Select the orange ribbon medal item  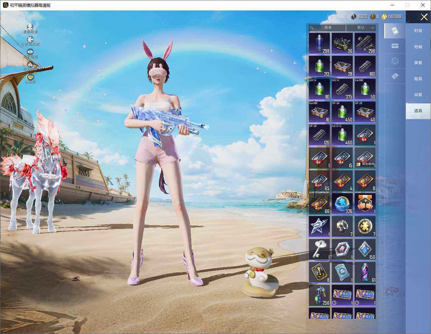(x=365, y=204)
